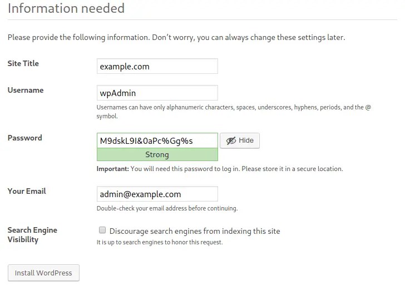This screenshot has width=405, height=291.
Task: Click the Site Title label
Action: 23,63
